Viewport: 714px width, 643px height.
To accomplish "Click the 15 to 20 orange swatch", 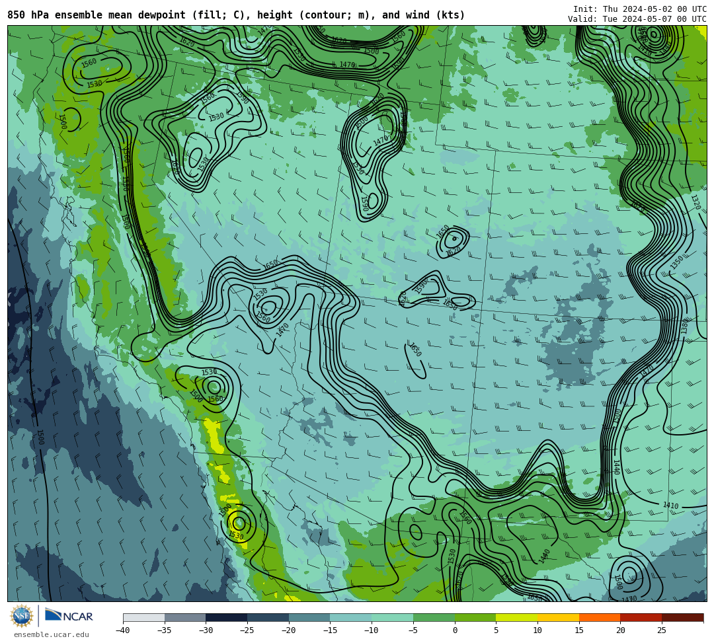I will point(600,617).
